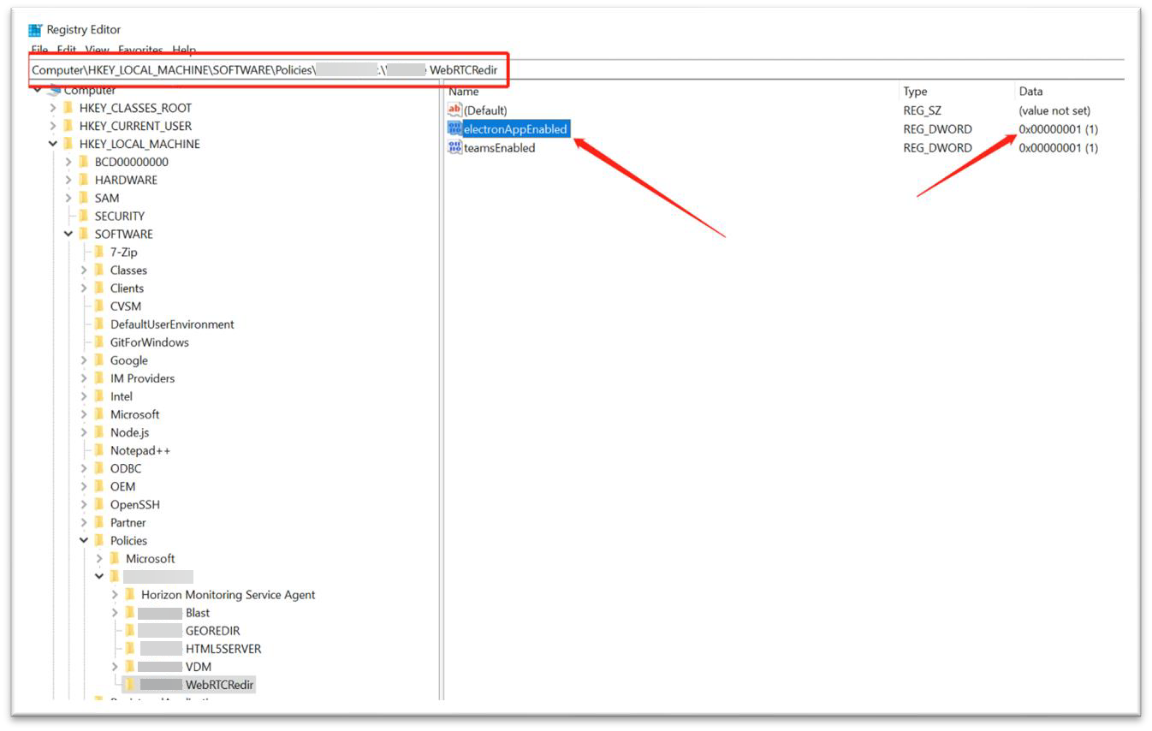Click the (Default) string value icon
This screenshot has width=1152, height=731.
(x=454, y=110)
